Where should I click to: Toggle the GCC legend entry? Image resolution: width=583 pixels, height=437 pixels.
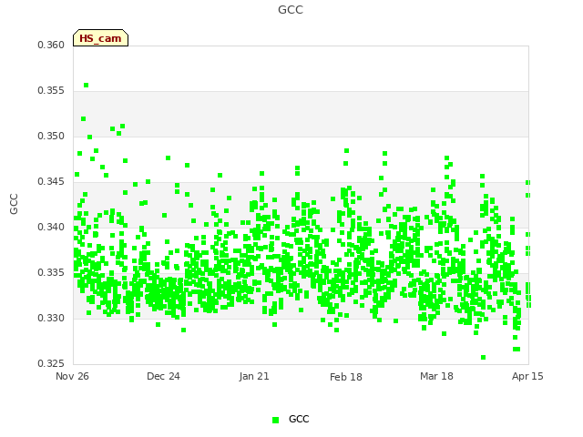tap(291, 419)
